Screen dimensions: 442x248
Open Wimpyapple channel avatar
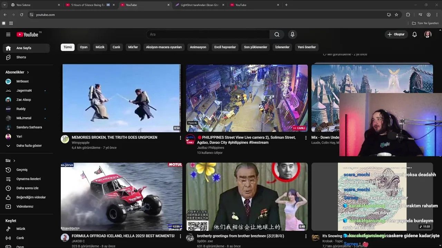tap(65, 139)
